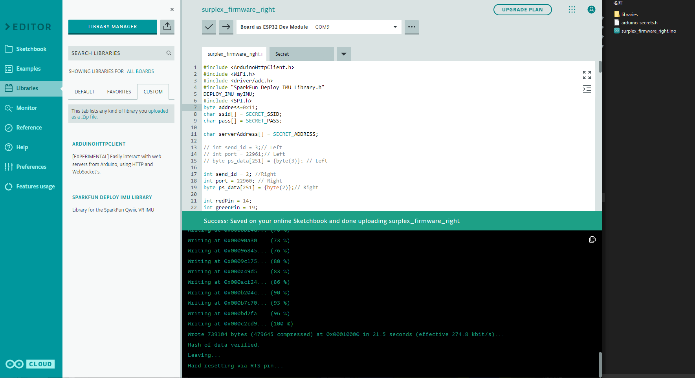The image size is (695, 378).
Task: Toggle fullscreen editor mode icon
Action: click(x=587, y=75)
